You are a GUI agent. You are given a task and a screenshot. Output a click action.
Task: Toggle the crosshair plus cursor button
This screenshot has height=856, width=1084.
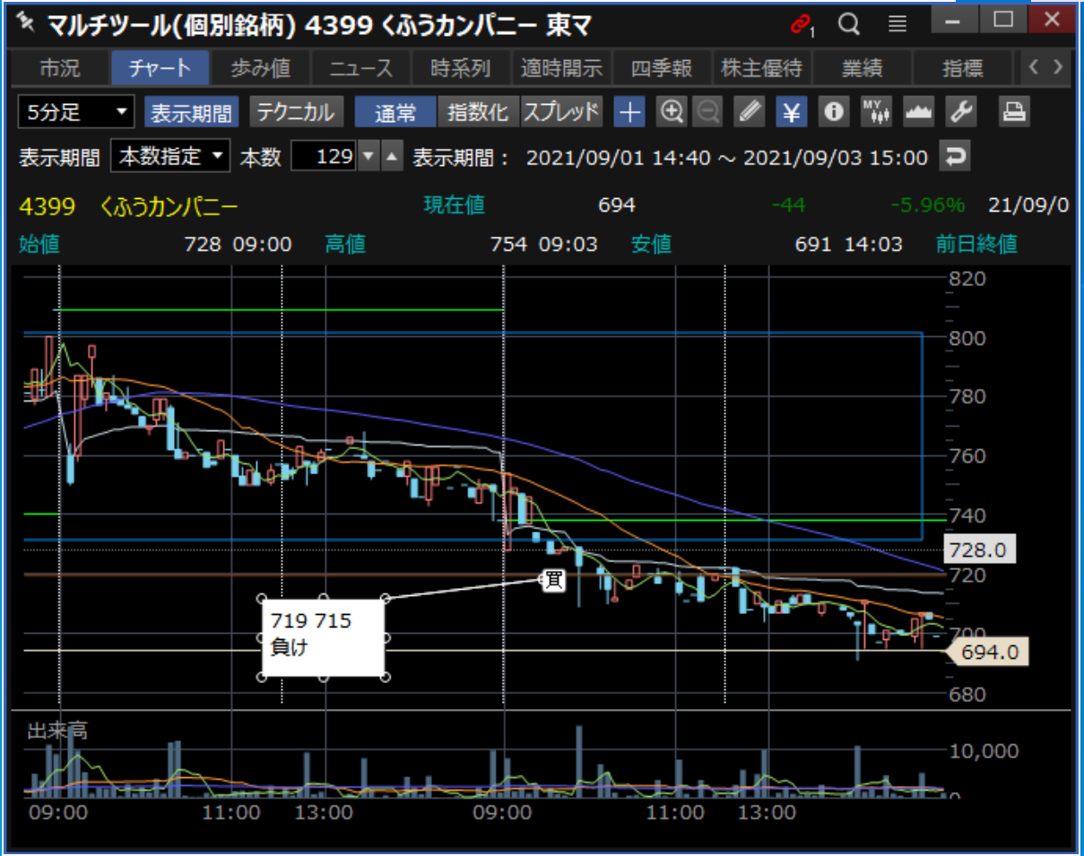pyautogui.click(x=631, y=112)
